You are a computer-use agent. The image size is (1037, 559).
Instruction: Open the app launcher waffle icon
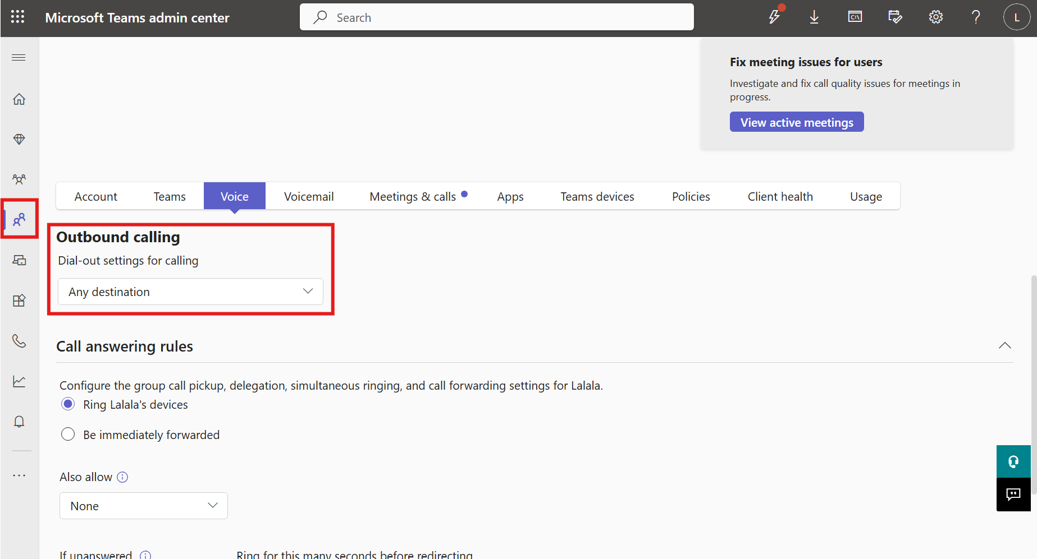pyautogui.click(x=18, y=17)
